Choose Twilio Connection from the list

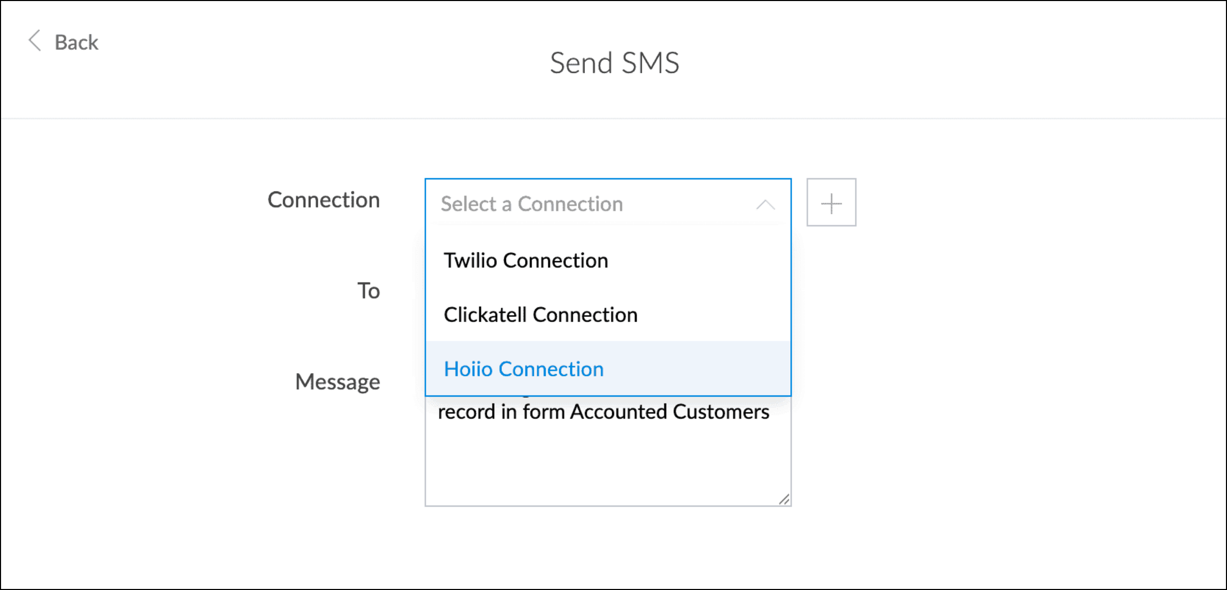click(608, 260)
